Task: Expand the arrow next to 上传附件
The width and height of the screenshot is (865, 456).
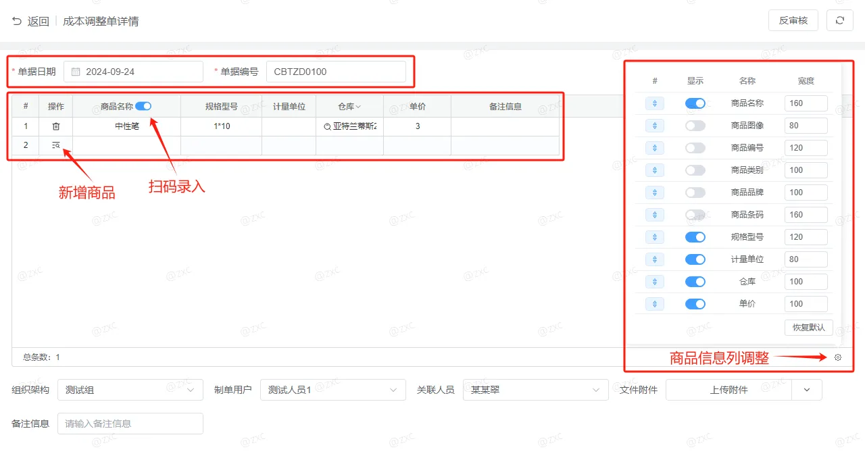Action: click(807, 390)
